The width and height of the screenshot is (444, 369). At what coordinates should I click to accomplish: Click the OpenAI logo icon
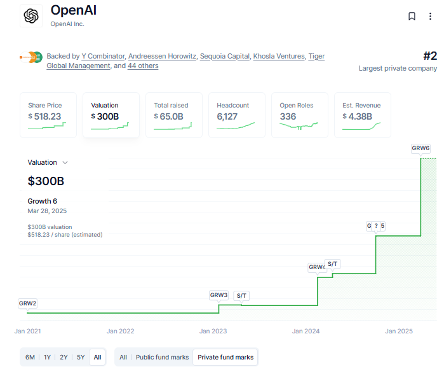(31, 16)
